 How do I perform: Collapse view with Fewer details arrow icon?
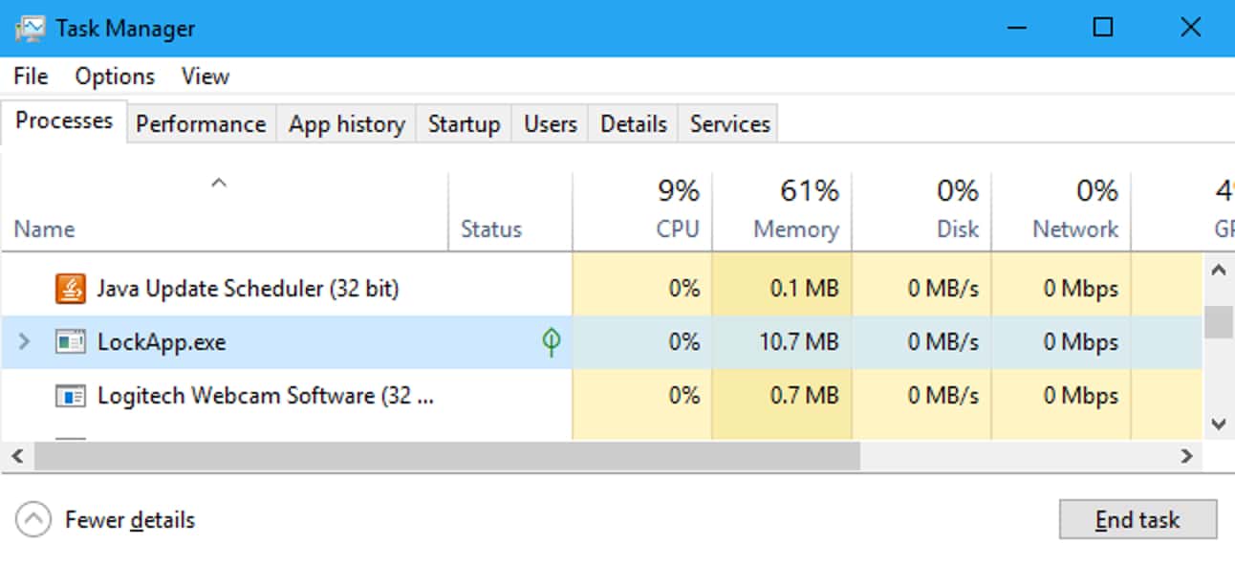(33, 520)
